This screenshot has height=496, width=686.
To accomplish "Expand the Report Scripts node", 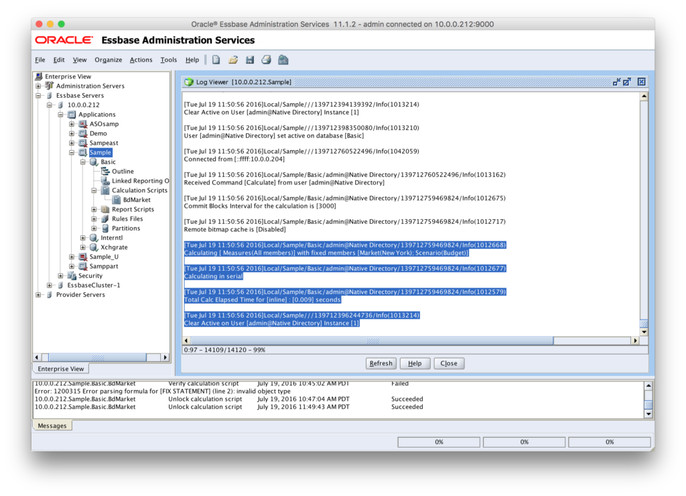I will coord(94,209).
